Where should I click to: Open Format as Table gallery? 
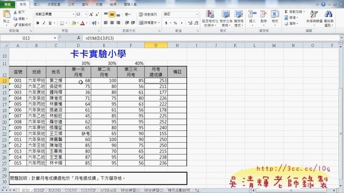pos(226,18)
